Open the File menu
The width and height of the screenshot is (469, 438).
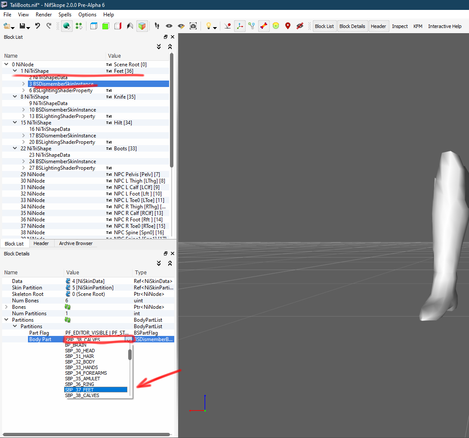[x=7, y=14]
